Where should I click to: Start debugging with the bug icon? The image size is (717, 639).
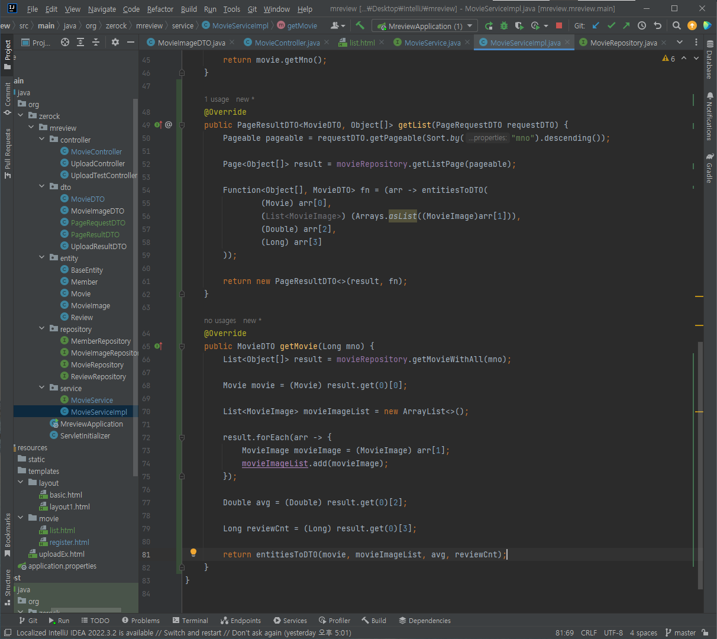tap(504, 25)
